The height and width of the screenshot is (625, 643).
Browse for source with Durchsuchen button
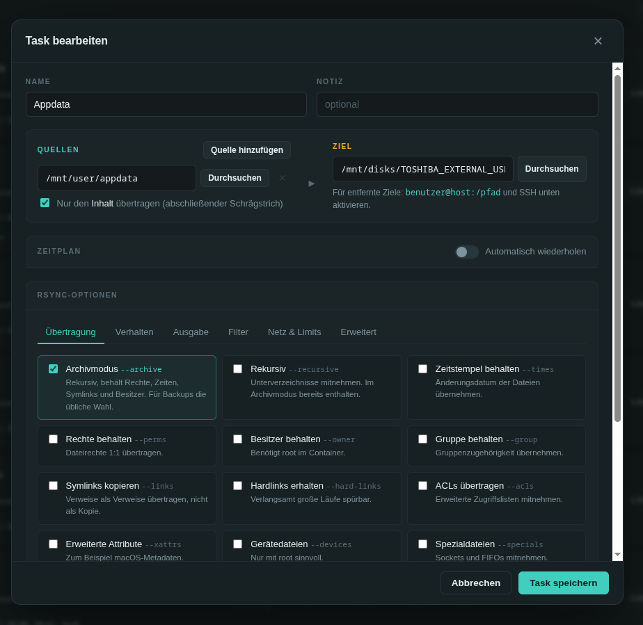235,178
